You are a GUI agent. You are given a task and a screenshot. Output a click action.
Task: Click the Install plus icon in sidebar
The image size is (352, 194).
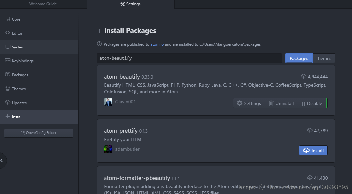point(8,116)
